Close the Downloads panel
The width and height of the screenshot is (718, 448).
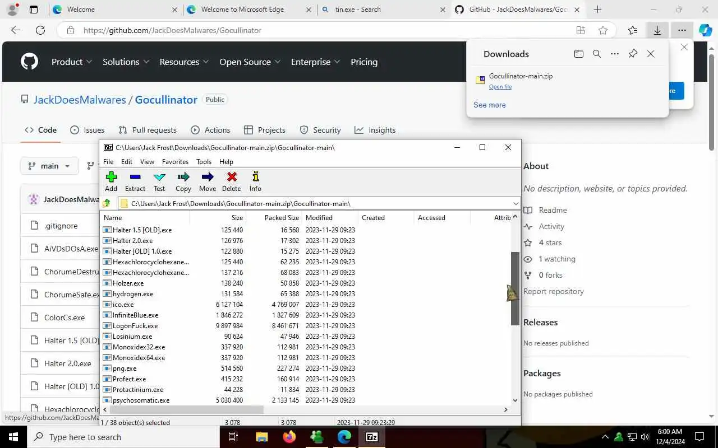click(x=651, y=54)
